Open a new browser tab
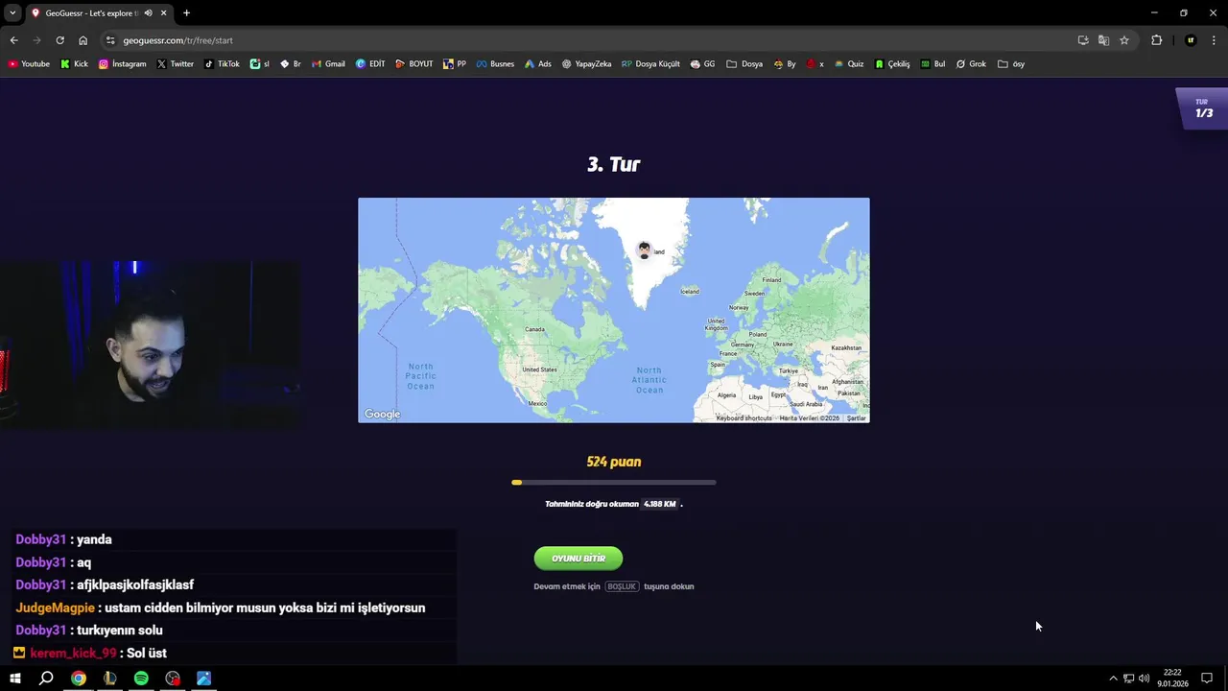 [186, 13]
